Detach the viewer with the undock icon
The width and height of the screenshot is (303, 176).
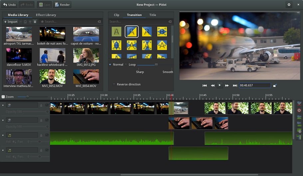(275, 86)
